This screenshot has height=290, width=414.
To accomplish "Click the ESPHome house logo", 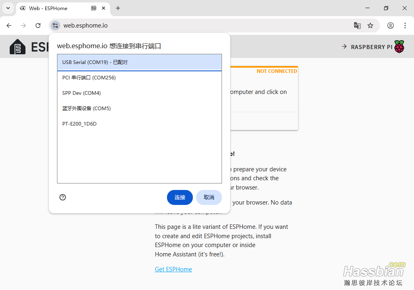I will (17, 47).
